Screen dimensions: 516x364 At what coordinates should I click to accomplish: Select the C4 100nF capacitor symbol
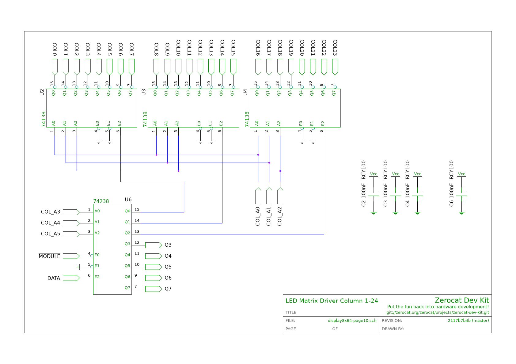pyautogui.click(x=418, y=194)
